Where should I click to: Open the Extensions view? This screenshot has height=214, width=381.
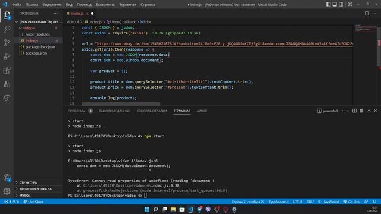(x=7, y=70)
